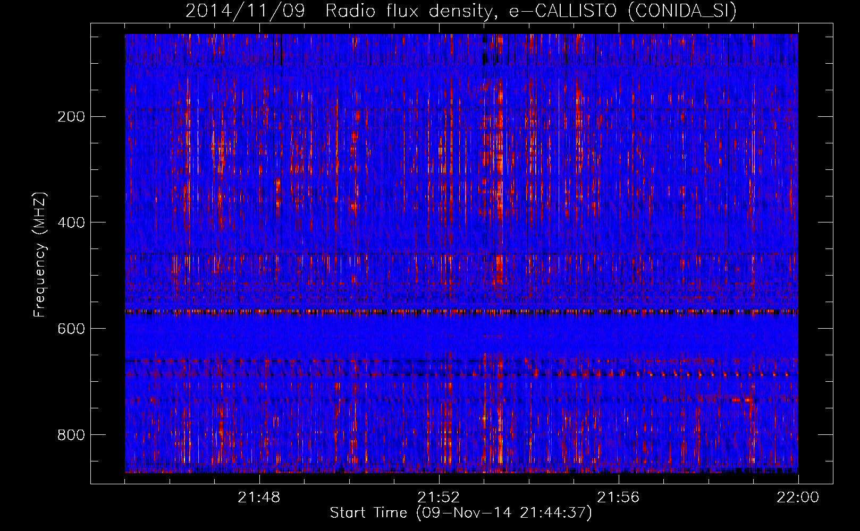The height and width of the screenshot is (531, 860).
Task: Click the 600 frequency tick label
Action: click(x=71, y=329)
